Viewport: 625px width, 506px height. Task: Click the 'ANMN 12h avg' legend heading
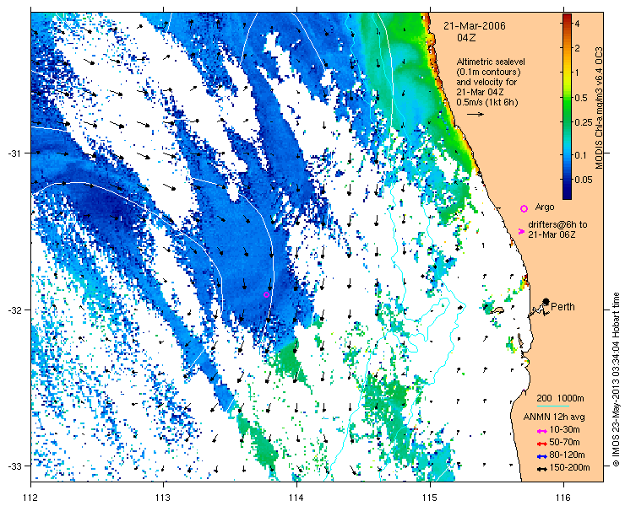click(x=554, y=417)
